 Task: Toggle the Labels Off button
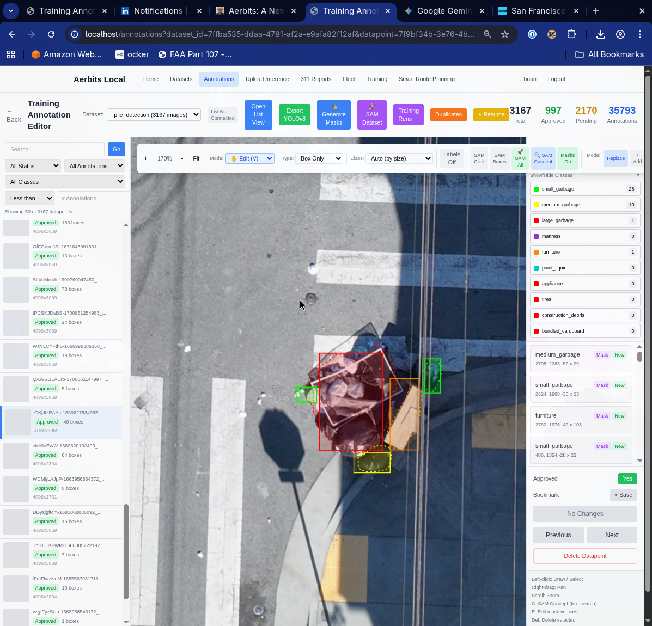[452, 158]
